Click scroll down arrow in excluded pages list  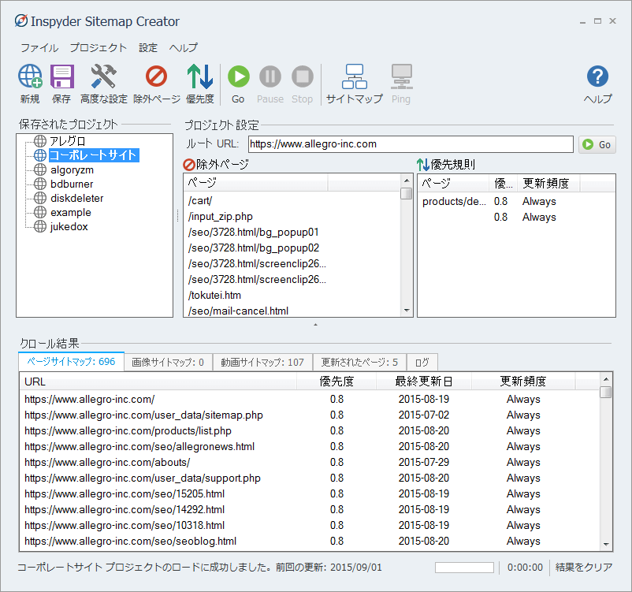pyautogui.click(x=407, y=311)
